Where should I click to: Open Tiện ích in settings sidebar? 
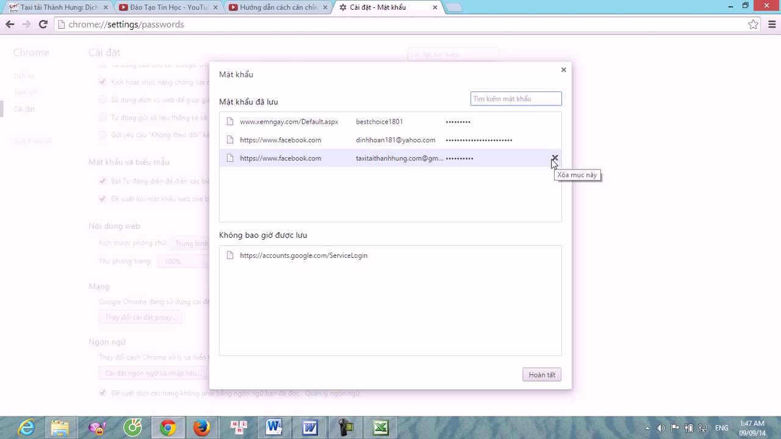point(26,92)
